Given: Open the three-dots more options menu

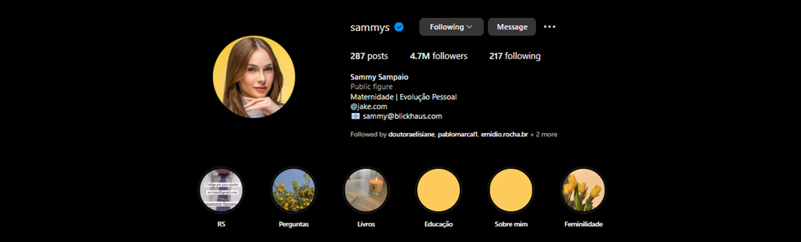Looking at the screenshot, I should pyautogui.click(x=549, y=27).
